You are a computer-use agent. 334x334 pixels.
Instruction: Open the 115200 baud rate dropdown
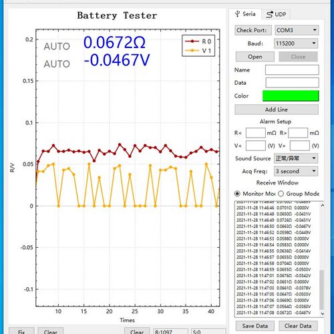tap(296, 43)
